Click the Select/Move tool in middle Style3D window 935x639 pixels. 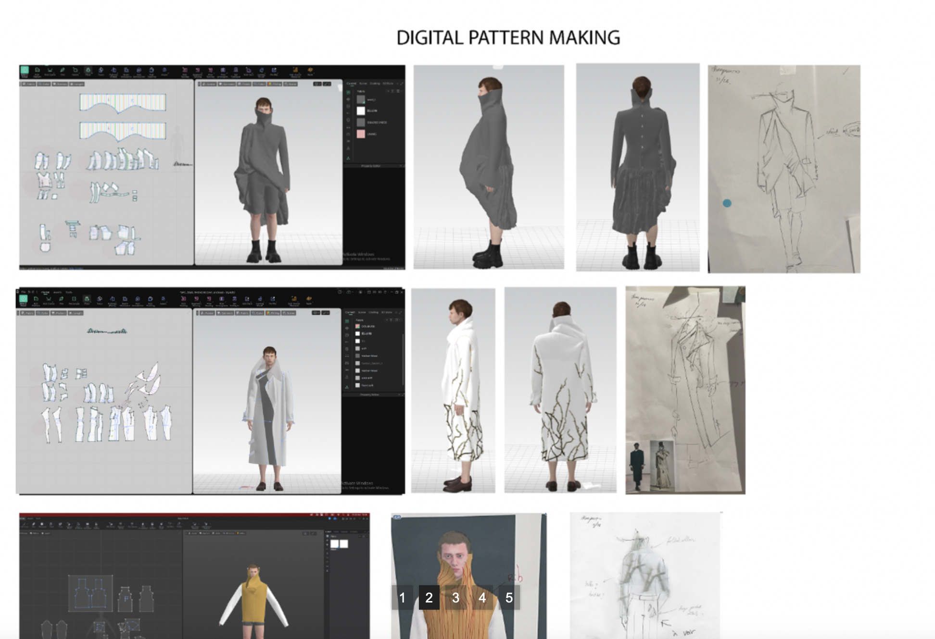[24, 298]
